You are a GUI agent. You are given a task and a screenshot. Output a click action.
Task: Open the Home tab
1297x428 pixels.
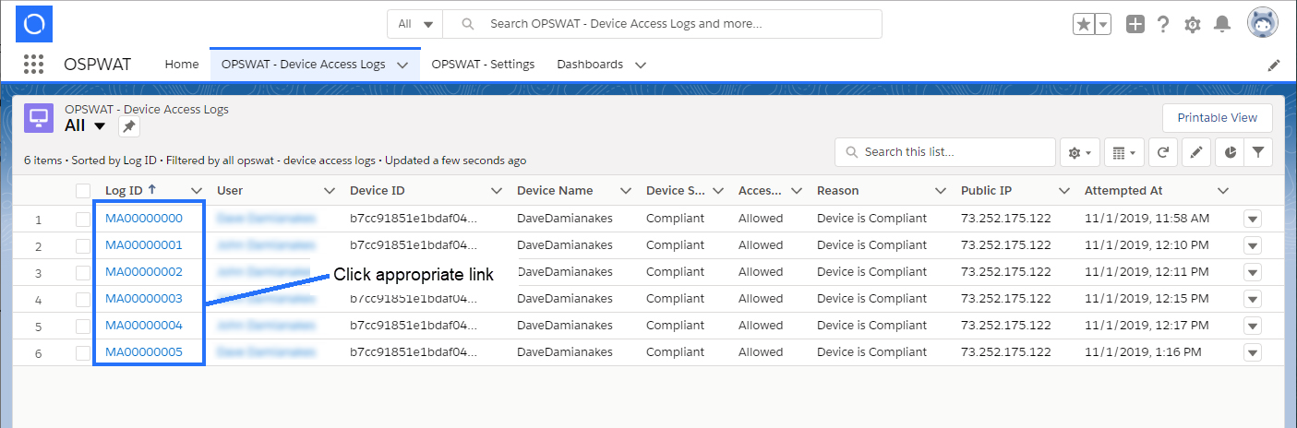click(x=182, y=65)
